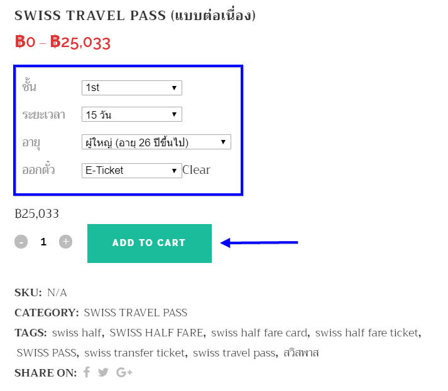The height and width of the screenshot is (391, 448).
Task: Open the SWISS PASS tag
Action: (x=46, y=353)
